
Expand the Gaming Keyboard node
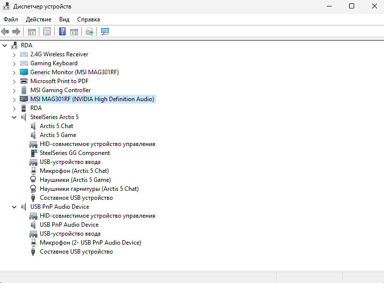point(14,63)
